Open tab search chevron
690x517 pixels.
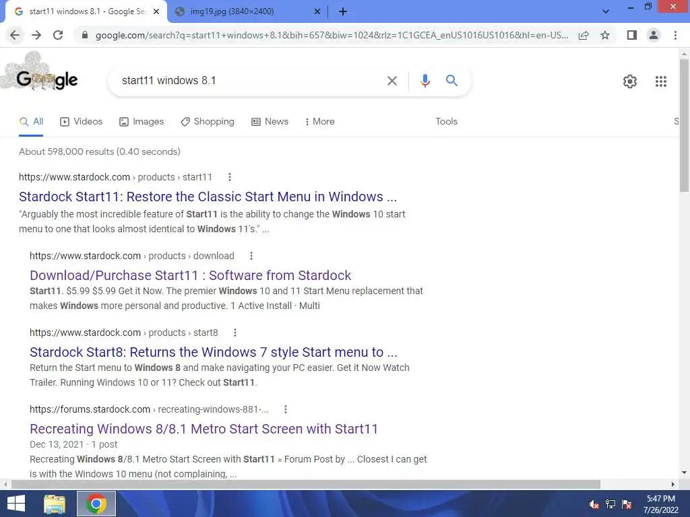606,11
